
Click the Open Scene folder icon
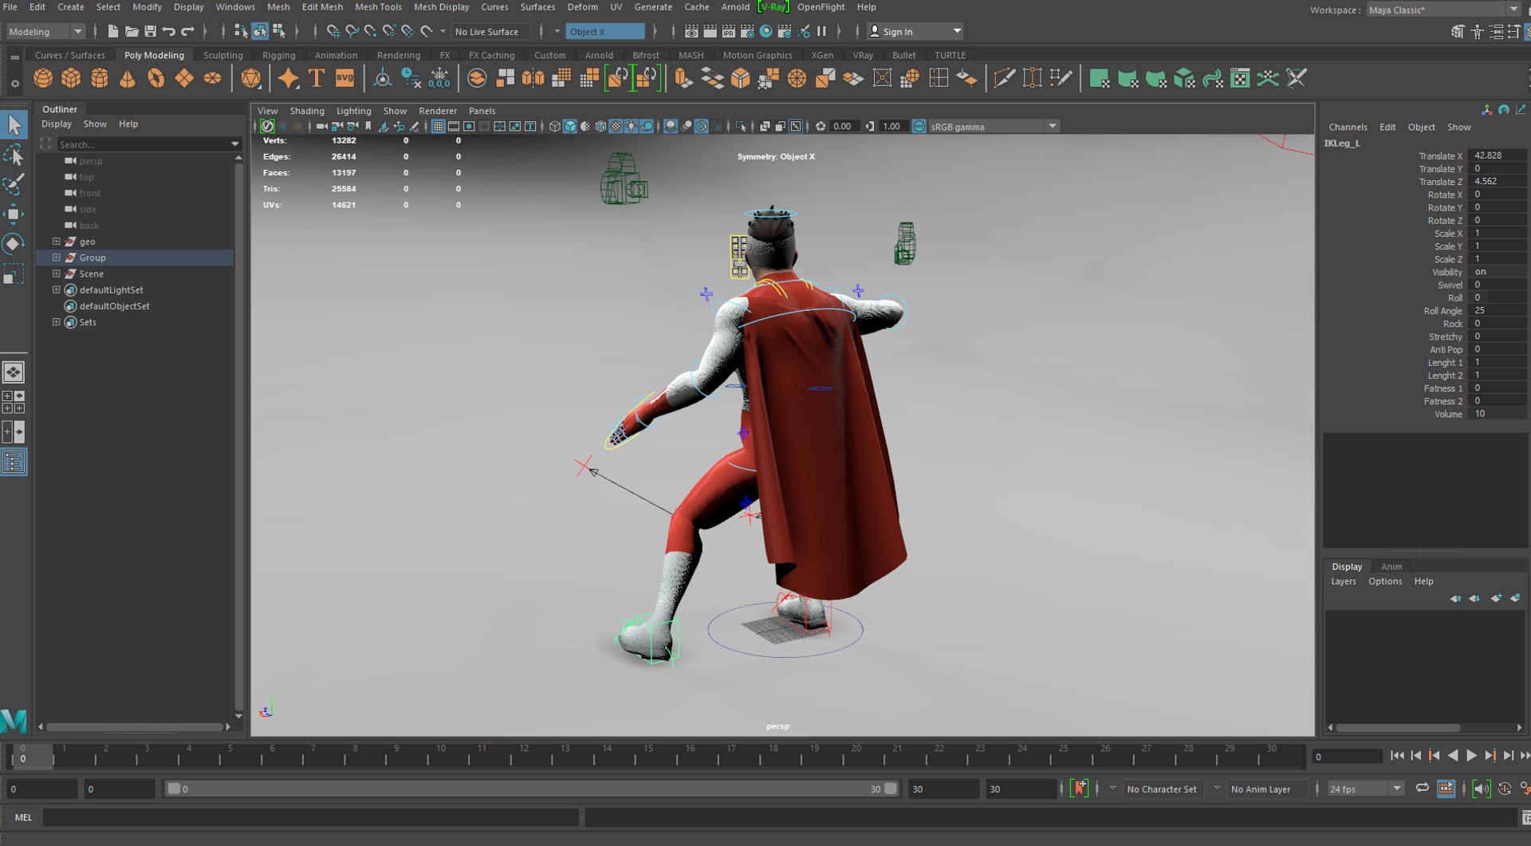pos(132,32)
